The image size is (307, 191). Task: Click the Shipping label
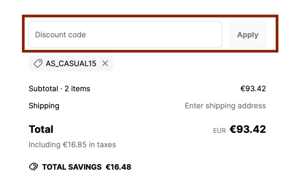pos(44,106)
